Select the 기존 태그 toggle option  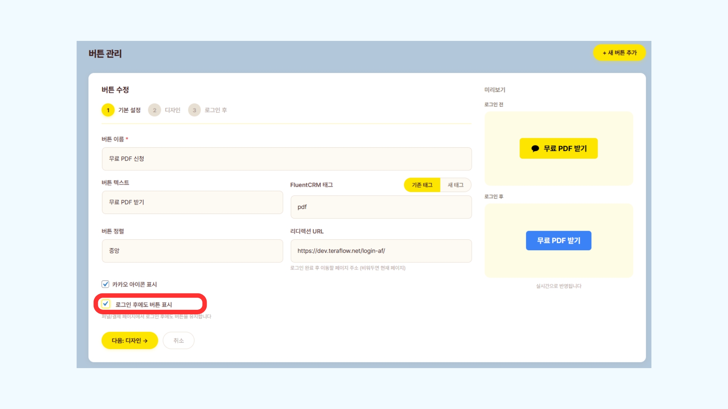[x=422, y=185]
